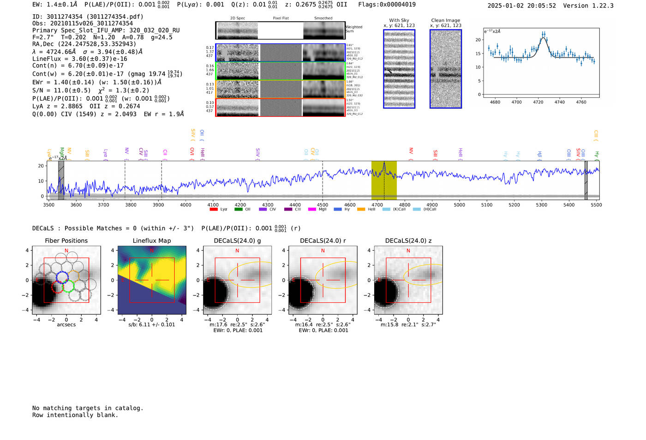Open the DECaLS(24.0) r cutout
Image resolution: width=646 pixels, height=440 pixels.
(323, 280)
